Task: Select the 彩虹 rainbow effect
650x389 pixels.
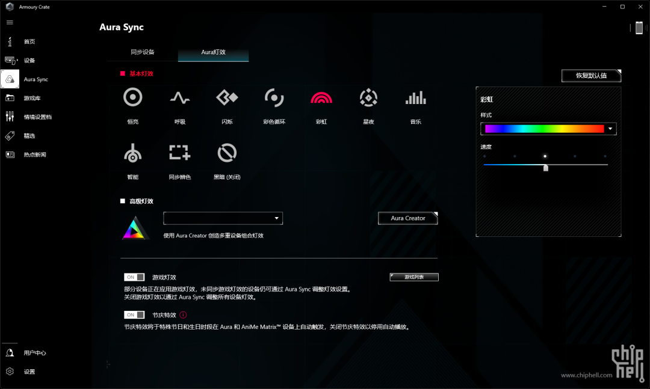Action: (321, 98)
